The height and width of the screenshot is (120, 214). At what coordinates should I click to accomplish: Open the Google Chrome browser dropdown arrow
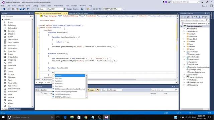80,9
